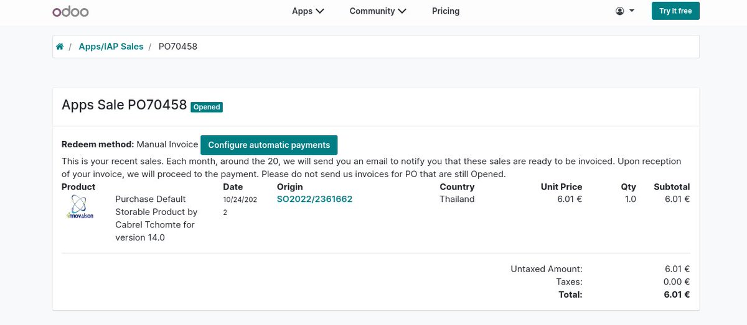
Task: Click the innovation product logo thumbnail
Action: 80,207
